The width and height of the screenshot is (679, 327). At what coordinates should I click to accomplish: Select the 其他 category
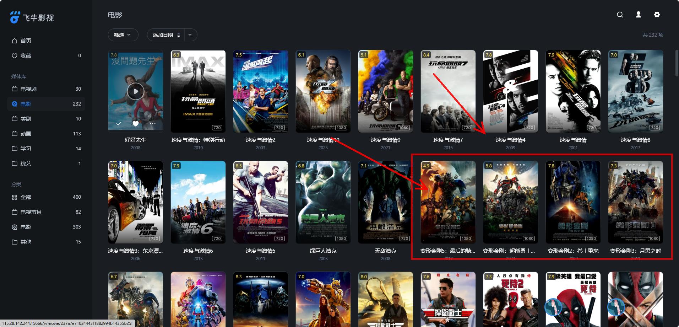(x=46, y=242)
